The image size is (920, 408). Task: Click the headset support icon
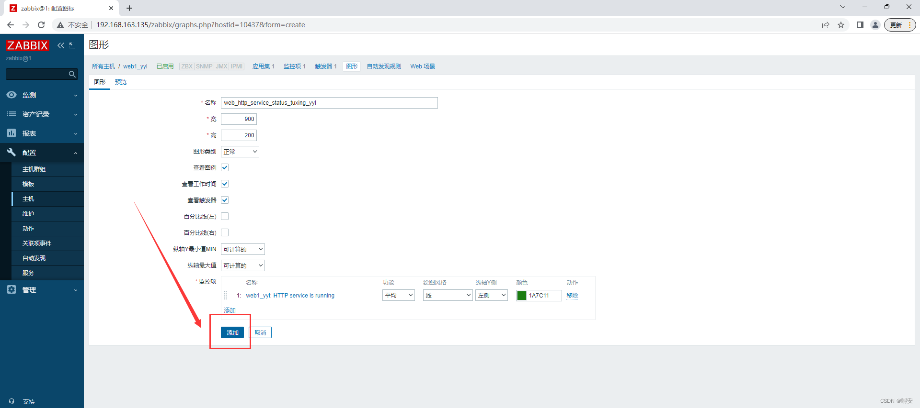tap(11, 401)
